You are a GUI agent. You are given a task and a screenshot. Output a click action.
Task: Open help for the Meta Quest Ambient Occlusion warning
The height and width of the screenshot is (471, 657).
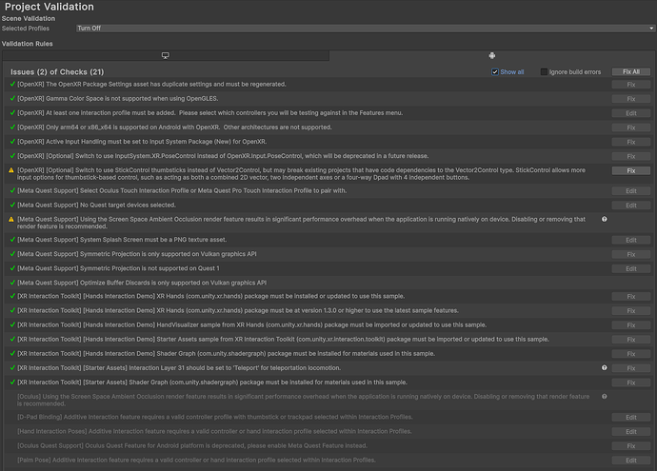pos(605,219)
